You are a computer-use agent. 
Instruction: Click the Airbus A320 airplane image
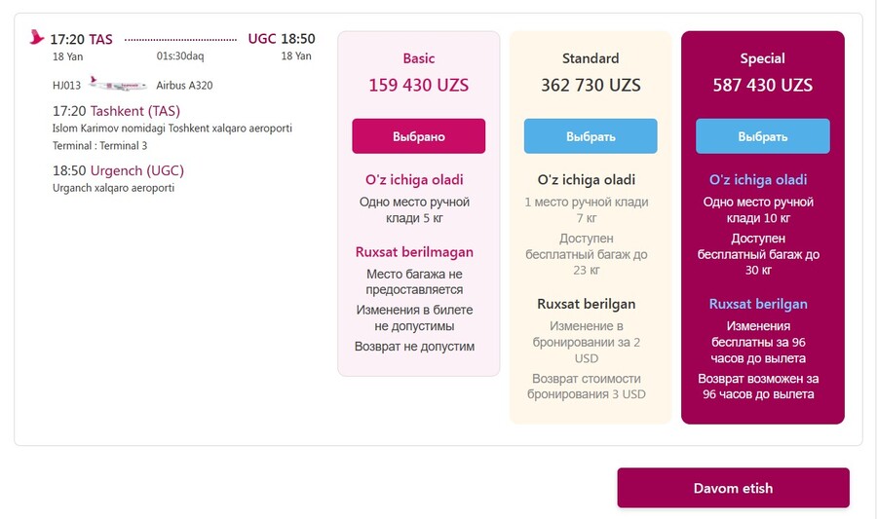click(118, 85)
